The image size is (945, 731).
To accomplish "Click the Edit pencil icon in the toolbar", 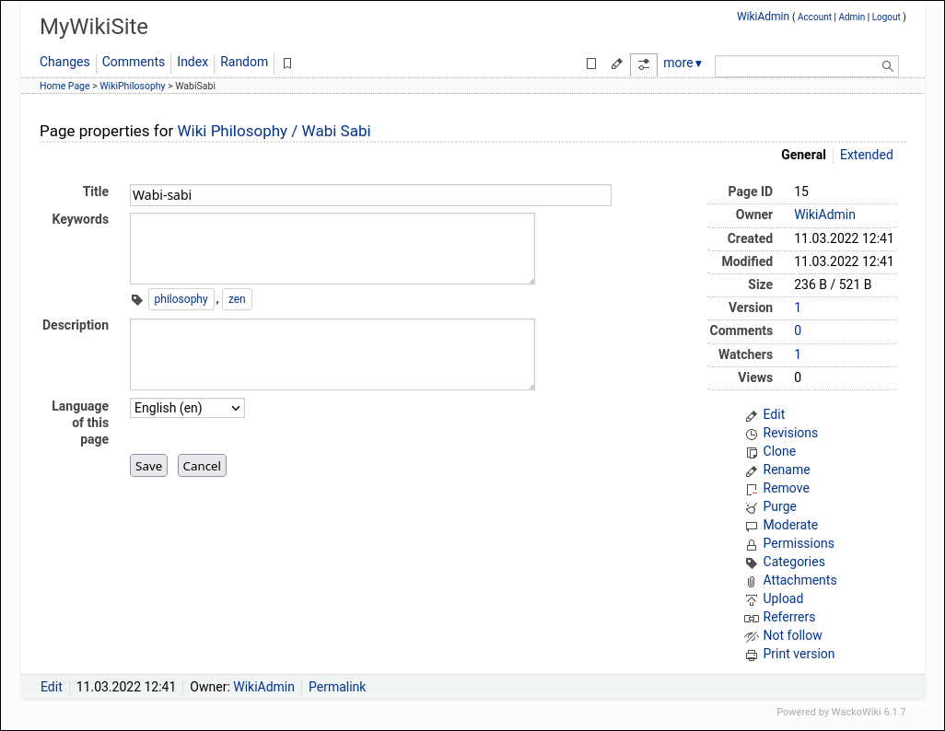I will click(616, 64).
